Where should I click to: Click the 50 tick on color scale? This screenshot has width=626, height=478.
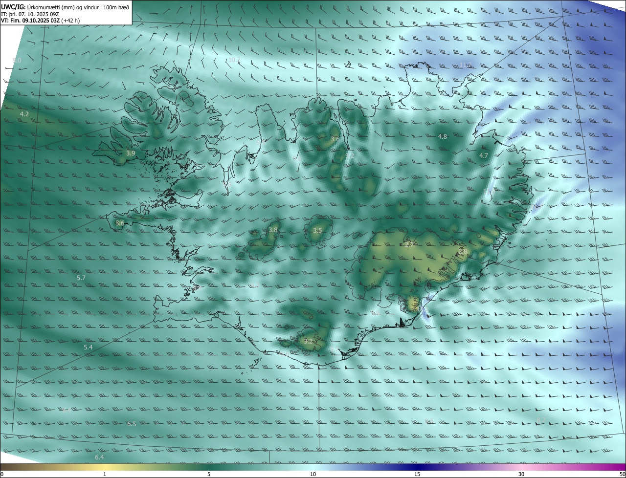click(622, 474)
